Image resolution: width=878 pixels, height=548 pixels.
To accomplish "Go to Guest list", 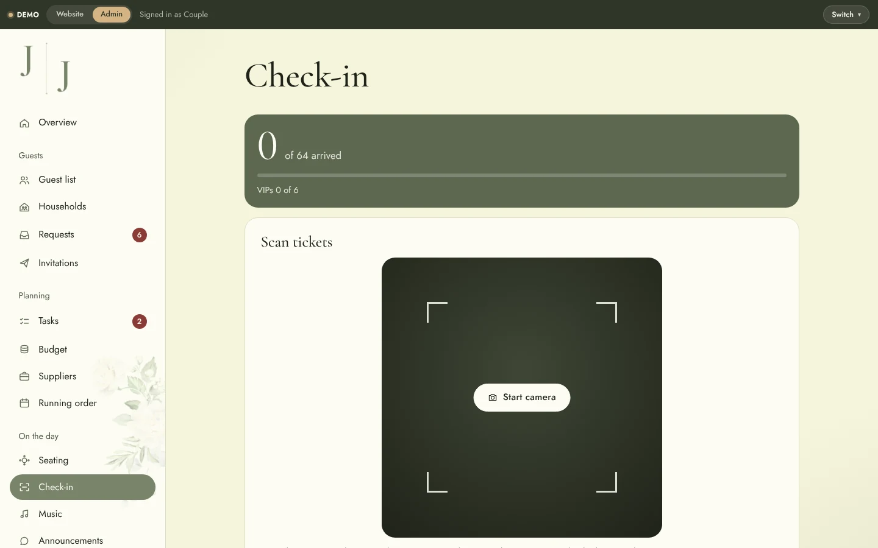I will (82, 180).
